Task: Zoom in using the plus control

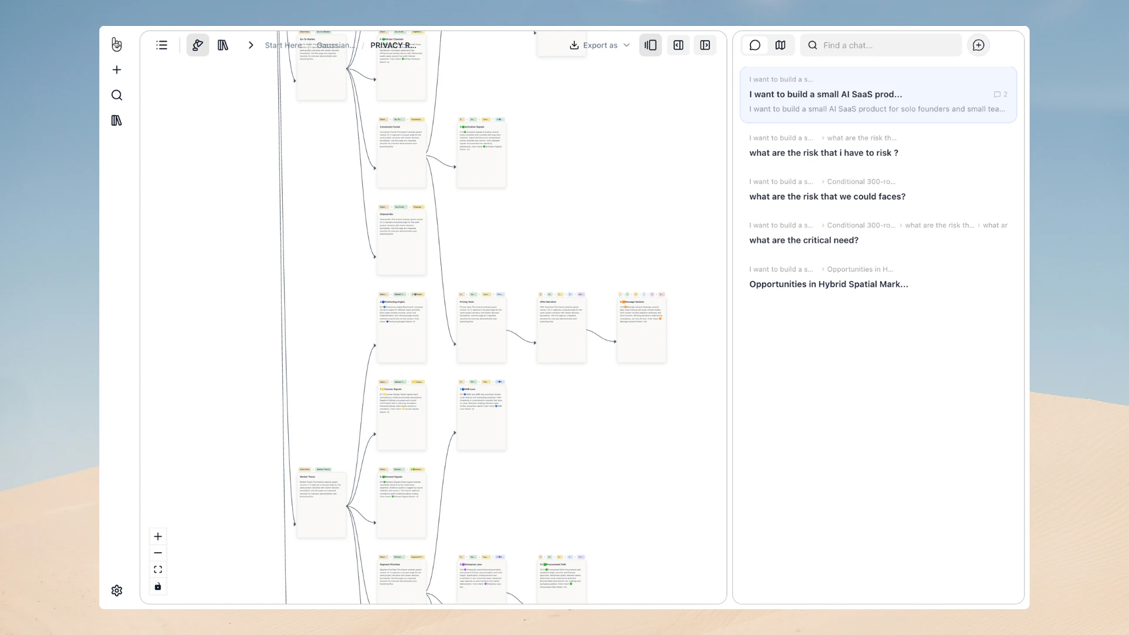Action: (x=158, y=536)
